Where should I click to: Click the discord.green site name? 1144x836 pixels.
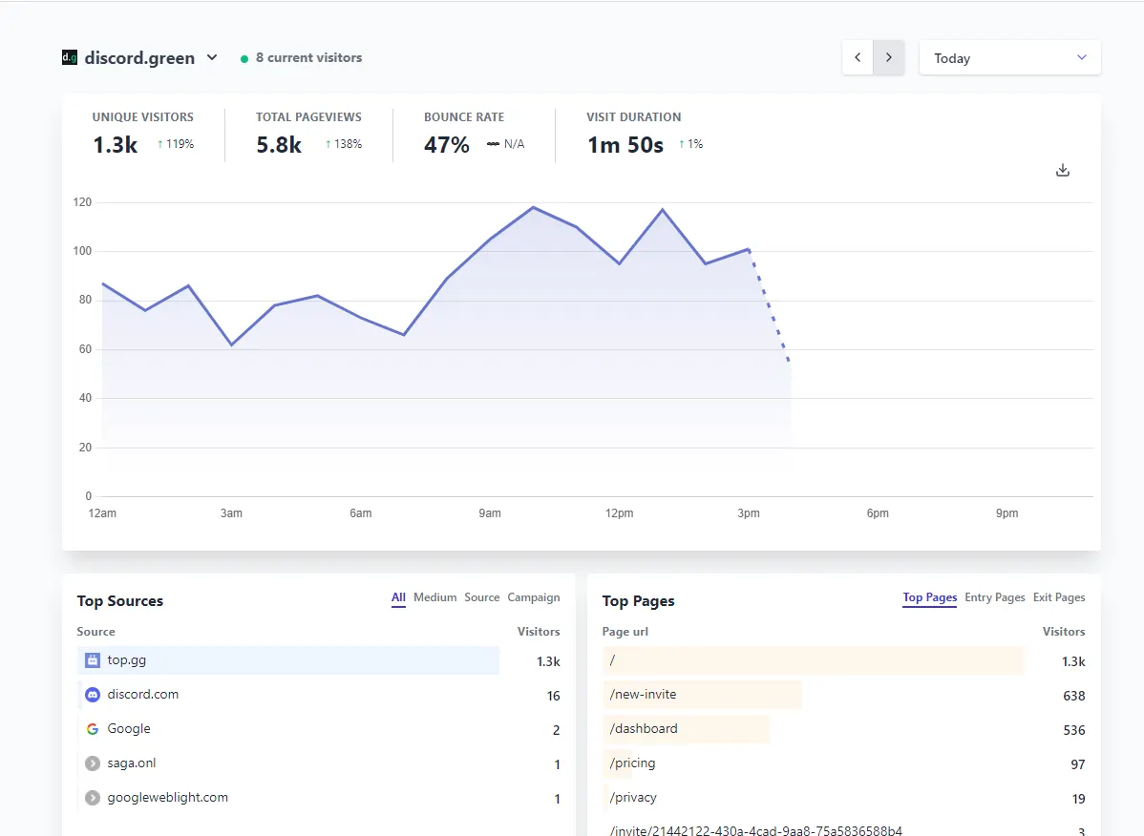(139, 57)
